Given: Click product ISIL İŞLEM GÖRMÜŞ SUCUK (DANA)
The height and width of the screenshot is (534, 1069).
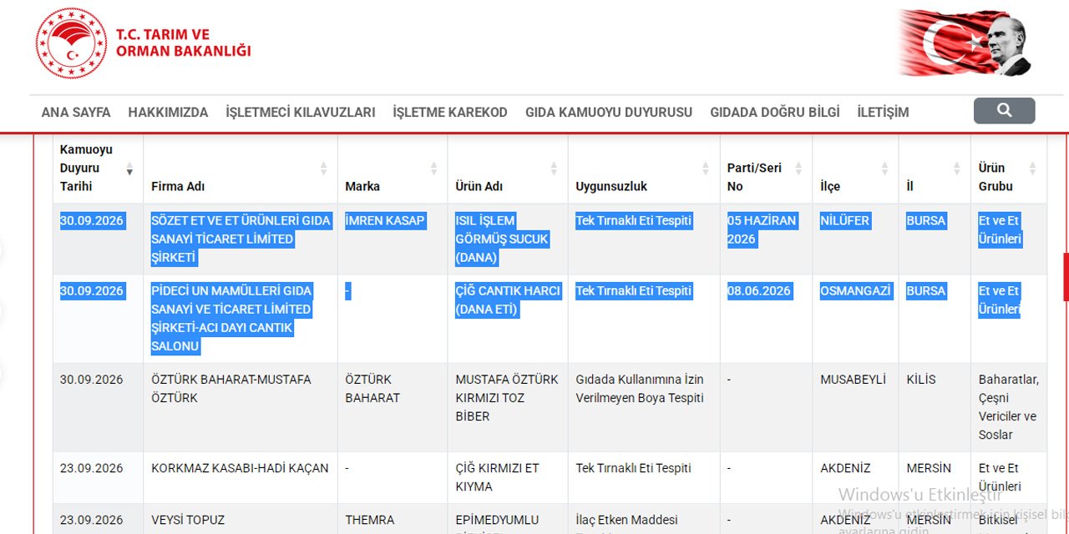Looking at the screenshot, I should click(x=502, y=239).
